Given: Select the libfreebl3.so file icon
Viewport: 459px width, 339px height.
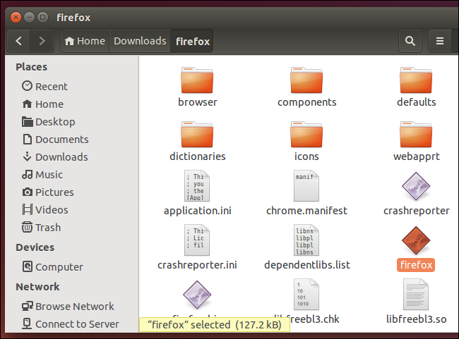Looking at the screenshot, I should pos(416,295).
